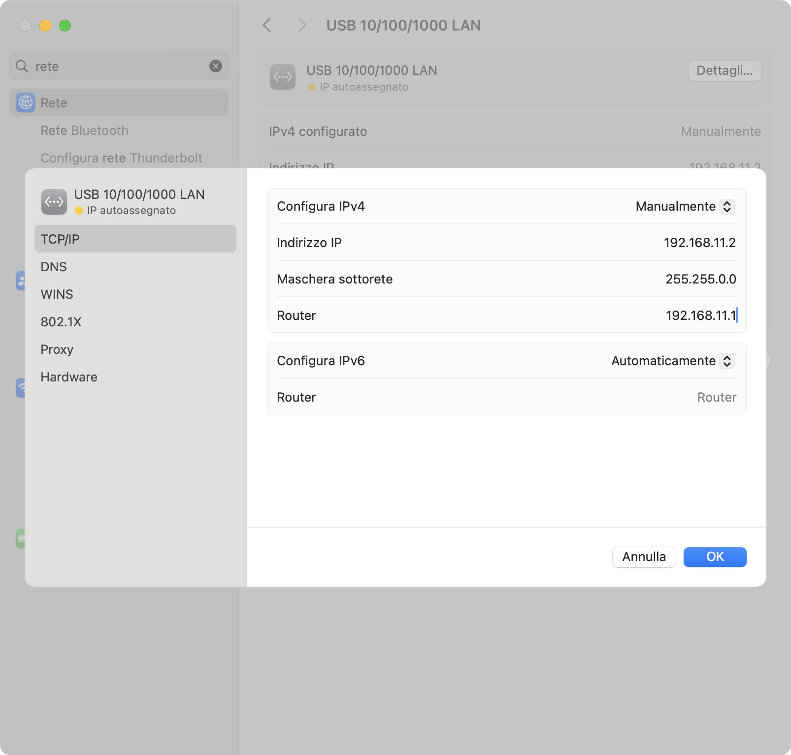
Task: Click the back navigation chevron
Action: coord(267,25)
